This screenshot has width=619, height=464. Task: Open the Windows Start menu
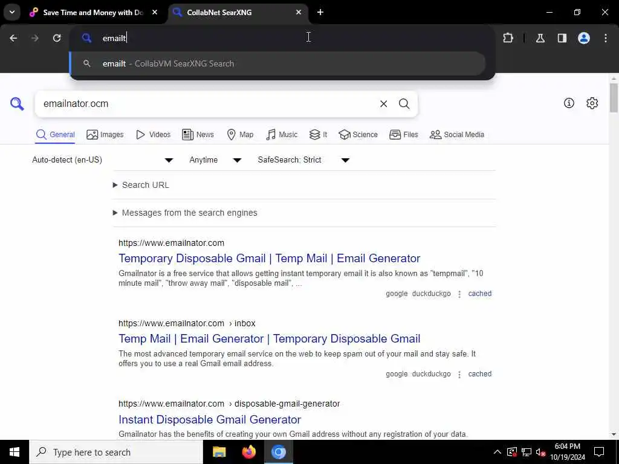(x=15, y=452)
